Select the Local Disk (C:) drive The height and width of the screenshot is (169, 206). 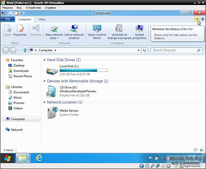pyautogui.click(x=77, y=70)
